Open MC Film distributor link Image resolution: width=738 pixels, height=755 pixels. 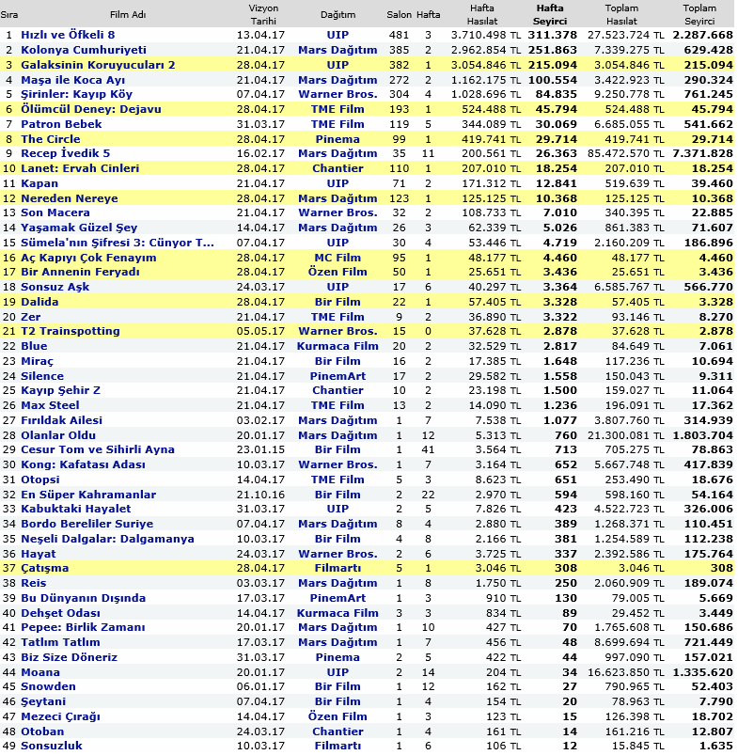click(x=338, y=258)
